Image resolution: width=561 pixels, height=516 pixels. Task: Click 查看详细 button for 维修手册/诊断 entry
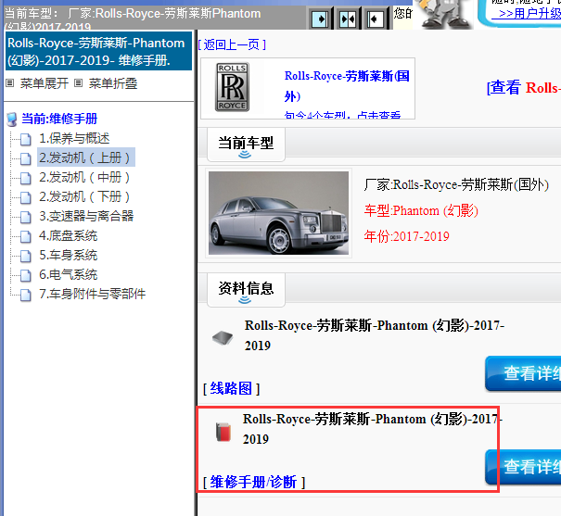click(x=523, y=467)
